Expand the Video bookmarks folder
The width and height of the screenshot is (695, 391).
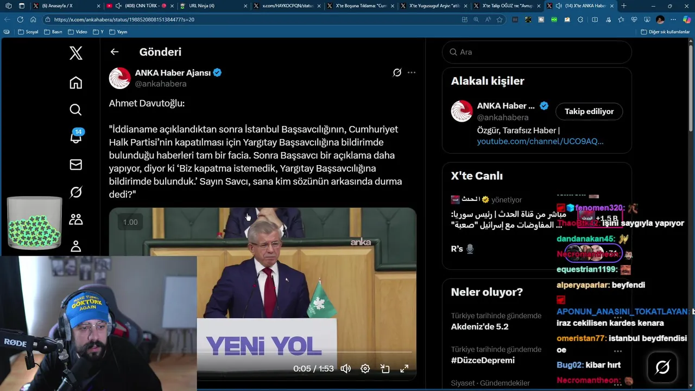tap(78, 32)
